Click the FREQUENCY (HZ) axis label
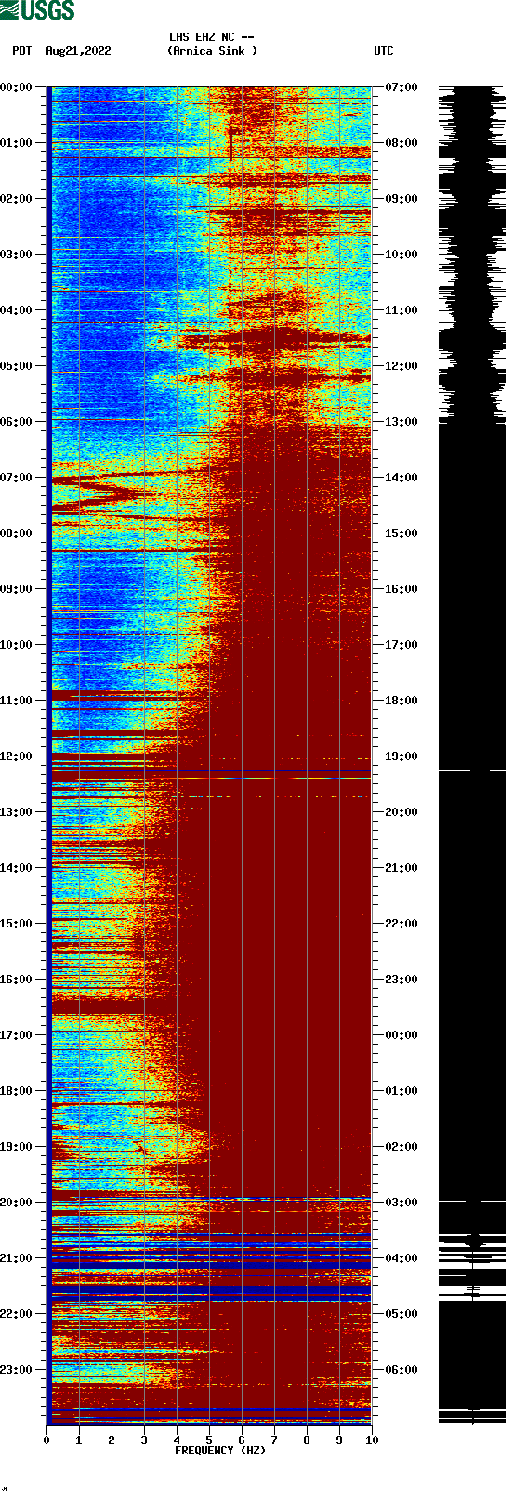 point(220,1451)
